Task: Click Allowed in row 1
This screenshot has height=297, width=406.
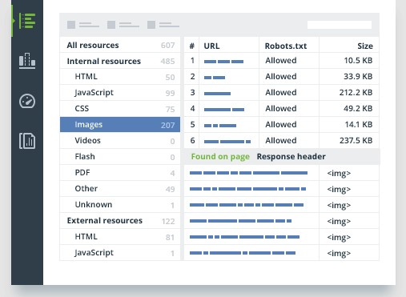Action: [281, 61]
